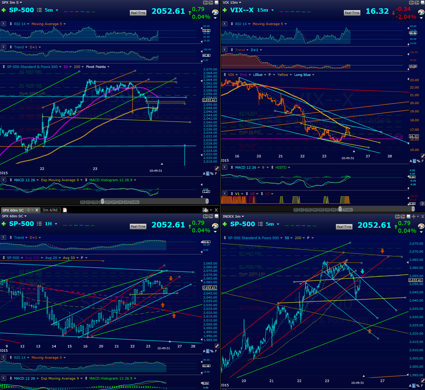Toggle L log scale in SPX 5m chart
The image size is (425, 390).
[x=208, y=174]
